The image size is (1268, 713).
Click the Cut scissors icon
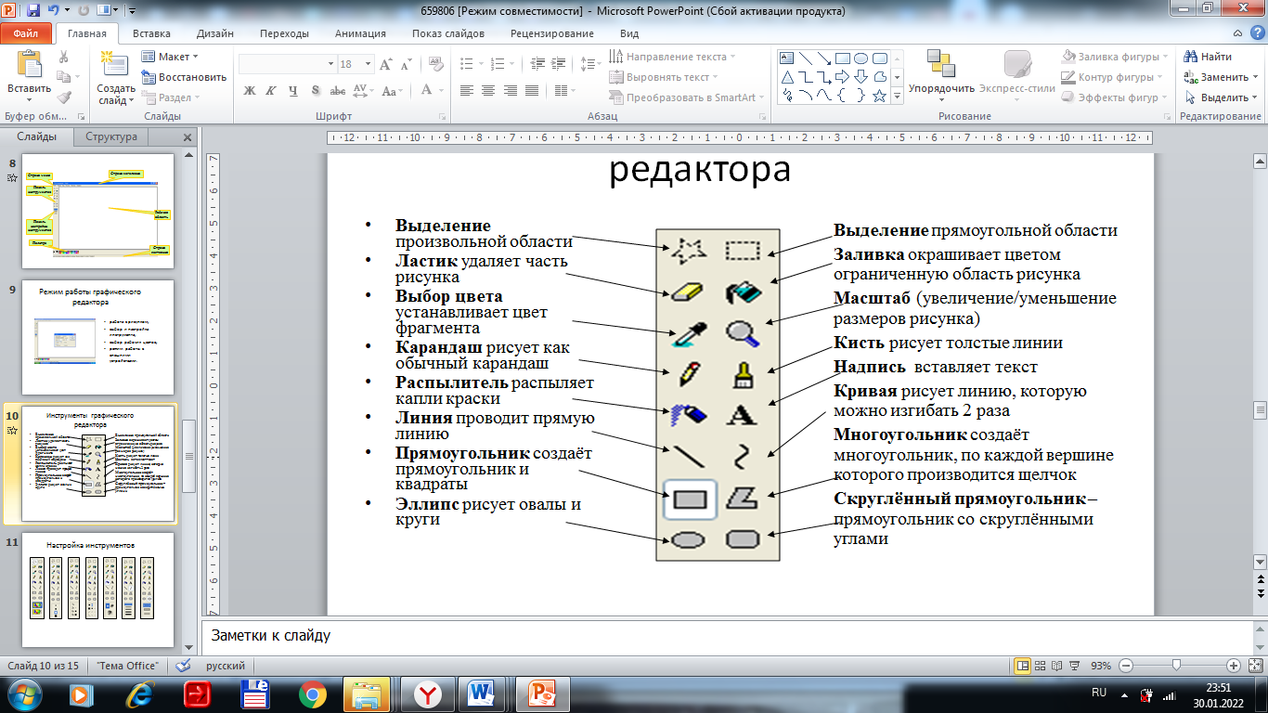64,57
